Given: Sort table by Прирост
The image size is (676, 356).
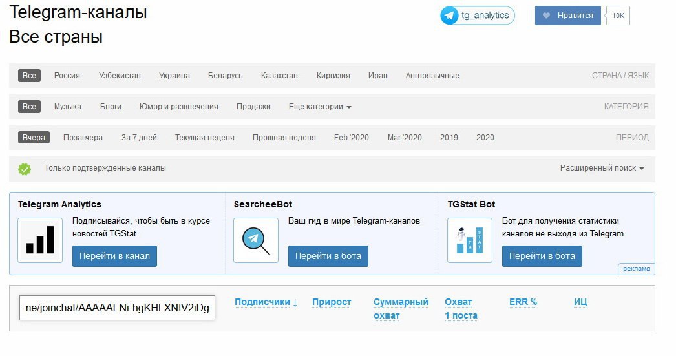Looking at the screenshot, I should tap(332, 302).
